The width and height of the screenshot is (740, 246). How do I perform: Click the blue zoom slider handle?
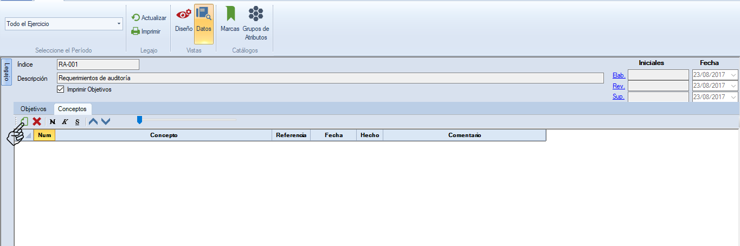point(139,119)
